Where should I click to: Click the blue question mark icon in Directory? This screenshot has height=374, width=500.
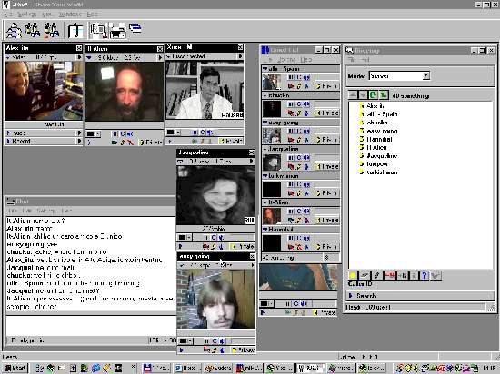pos(425,275)
